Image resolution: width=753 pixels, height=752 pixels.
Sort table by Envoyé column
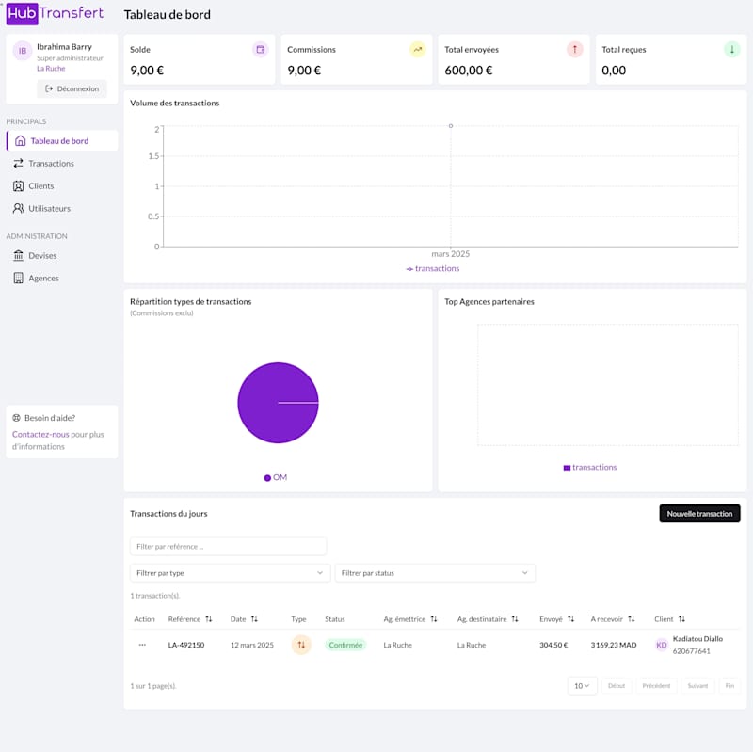571,619
